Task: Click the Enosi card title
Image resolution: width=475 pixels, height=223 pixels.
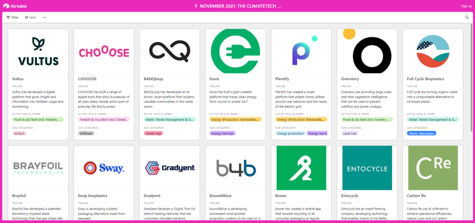Action: (214, 79)
